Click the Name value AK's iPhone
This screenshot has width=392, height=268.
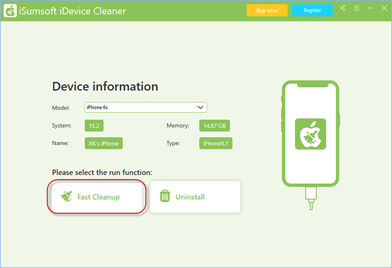104,144
